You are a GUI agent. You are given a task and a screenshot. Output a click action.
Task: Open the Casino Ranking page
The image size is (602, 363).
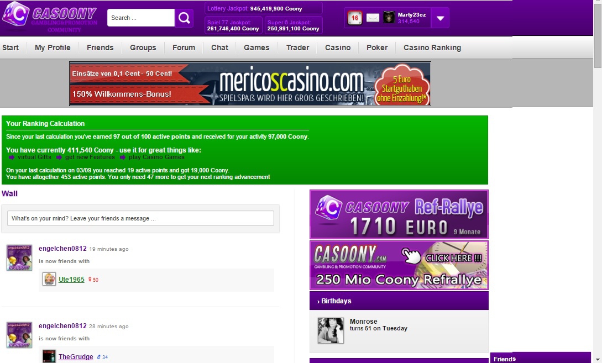(x=432, y=48)
